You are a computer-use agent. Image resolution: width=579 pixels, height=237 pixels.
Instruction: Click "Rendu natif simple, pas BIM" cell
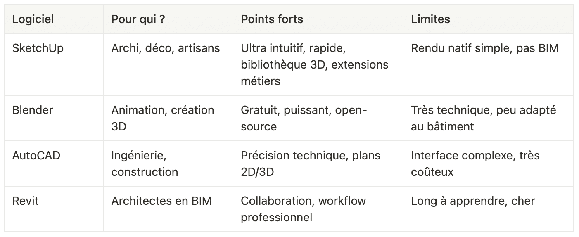click(488, 64)
